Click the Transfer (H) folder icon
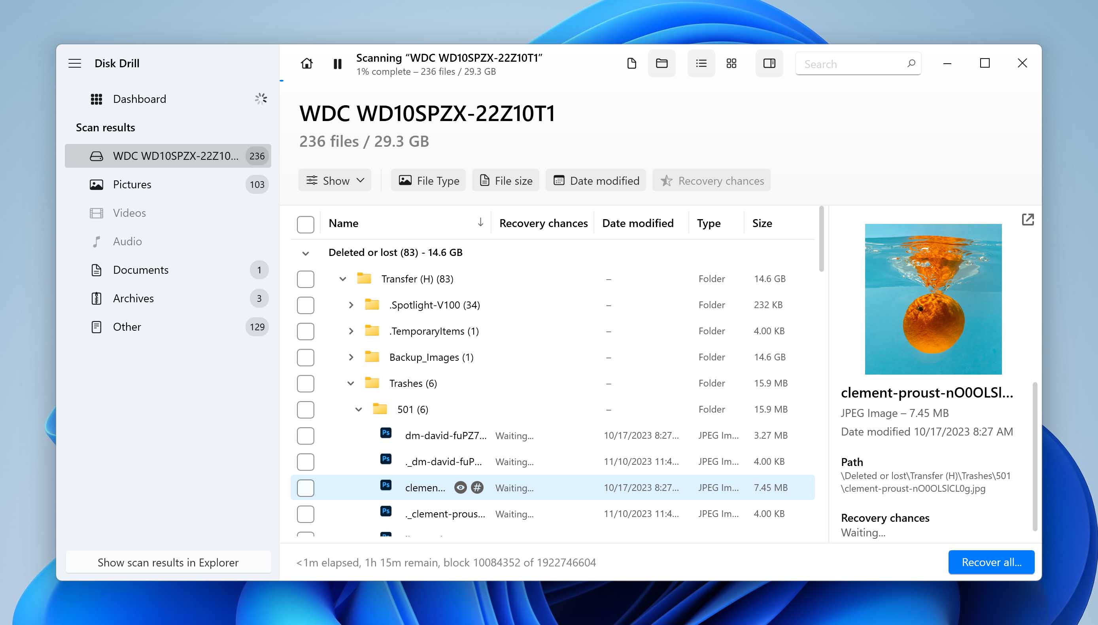 pyautogui.click(x=364, y=278)
